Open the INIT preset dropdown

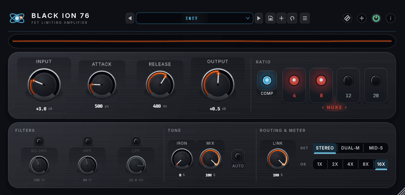(195, 18)
